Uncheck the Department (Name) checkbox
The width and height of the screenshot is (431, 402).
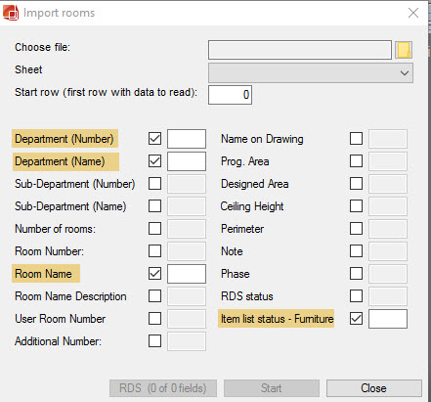[x=154, y=161]
